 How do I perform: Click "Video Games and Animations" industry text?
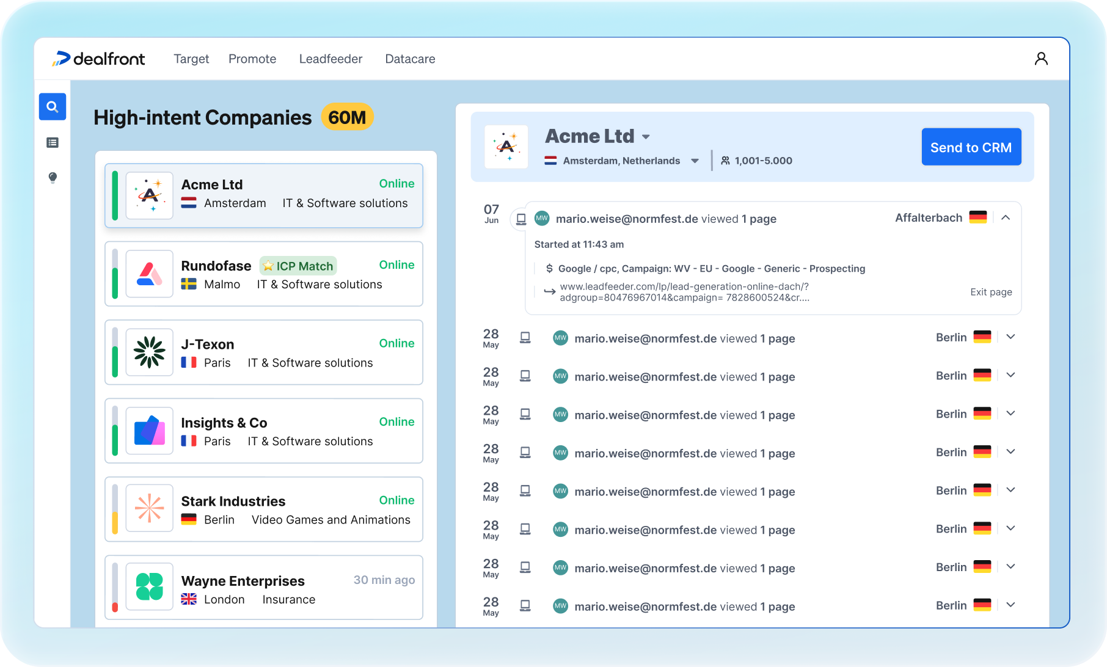tap(331, 520)
